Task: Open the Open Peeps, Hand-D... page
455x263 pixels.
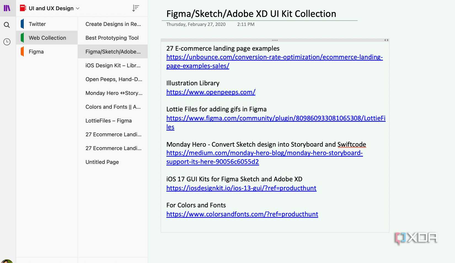Action: coord(113,79)
